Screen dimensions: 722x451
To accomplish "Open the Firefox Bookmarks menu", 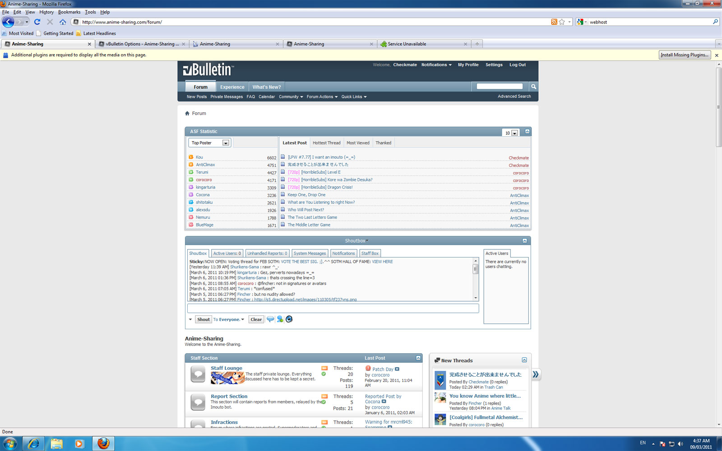I will click(69, 12).
